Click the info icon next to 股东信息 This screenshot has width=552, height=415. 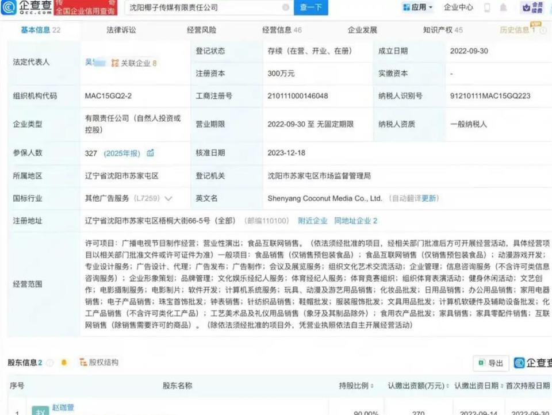[50, 363]
